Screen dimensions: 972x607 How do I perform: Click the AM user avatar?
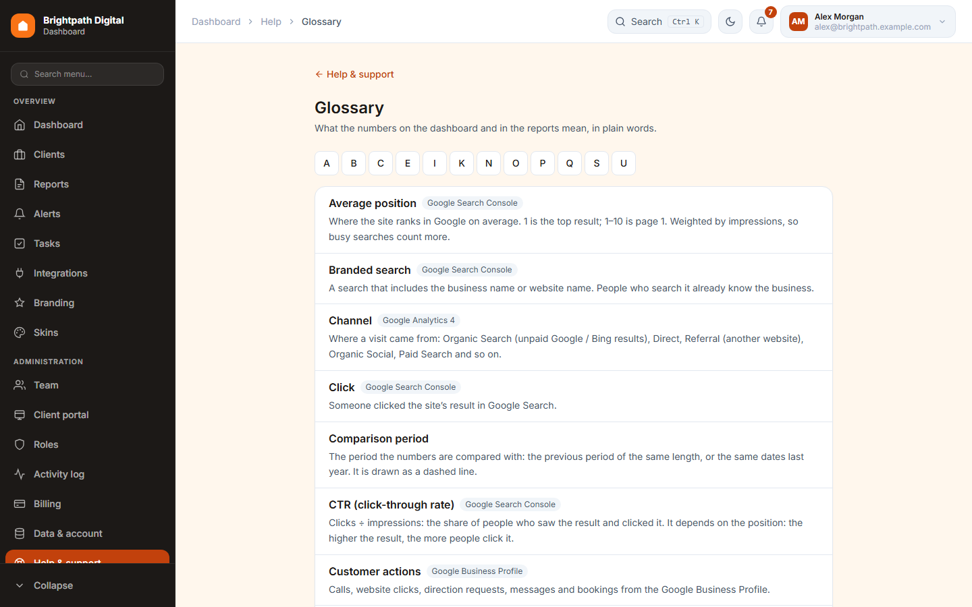pyautogui.click(x=799, y=22)
